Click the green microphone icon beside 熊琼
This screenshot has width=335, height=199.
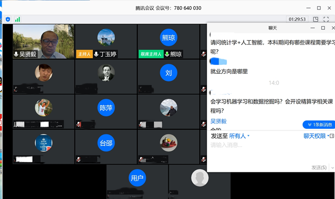tap(167, 54)
